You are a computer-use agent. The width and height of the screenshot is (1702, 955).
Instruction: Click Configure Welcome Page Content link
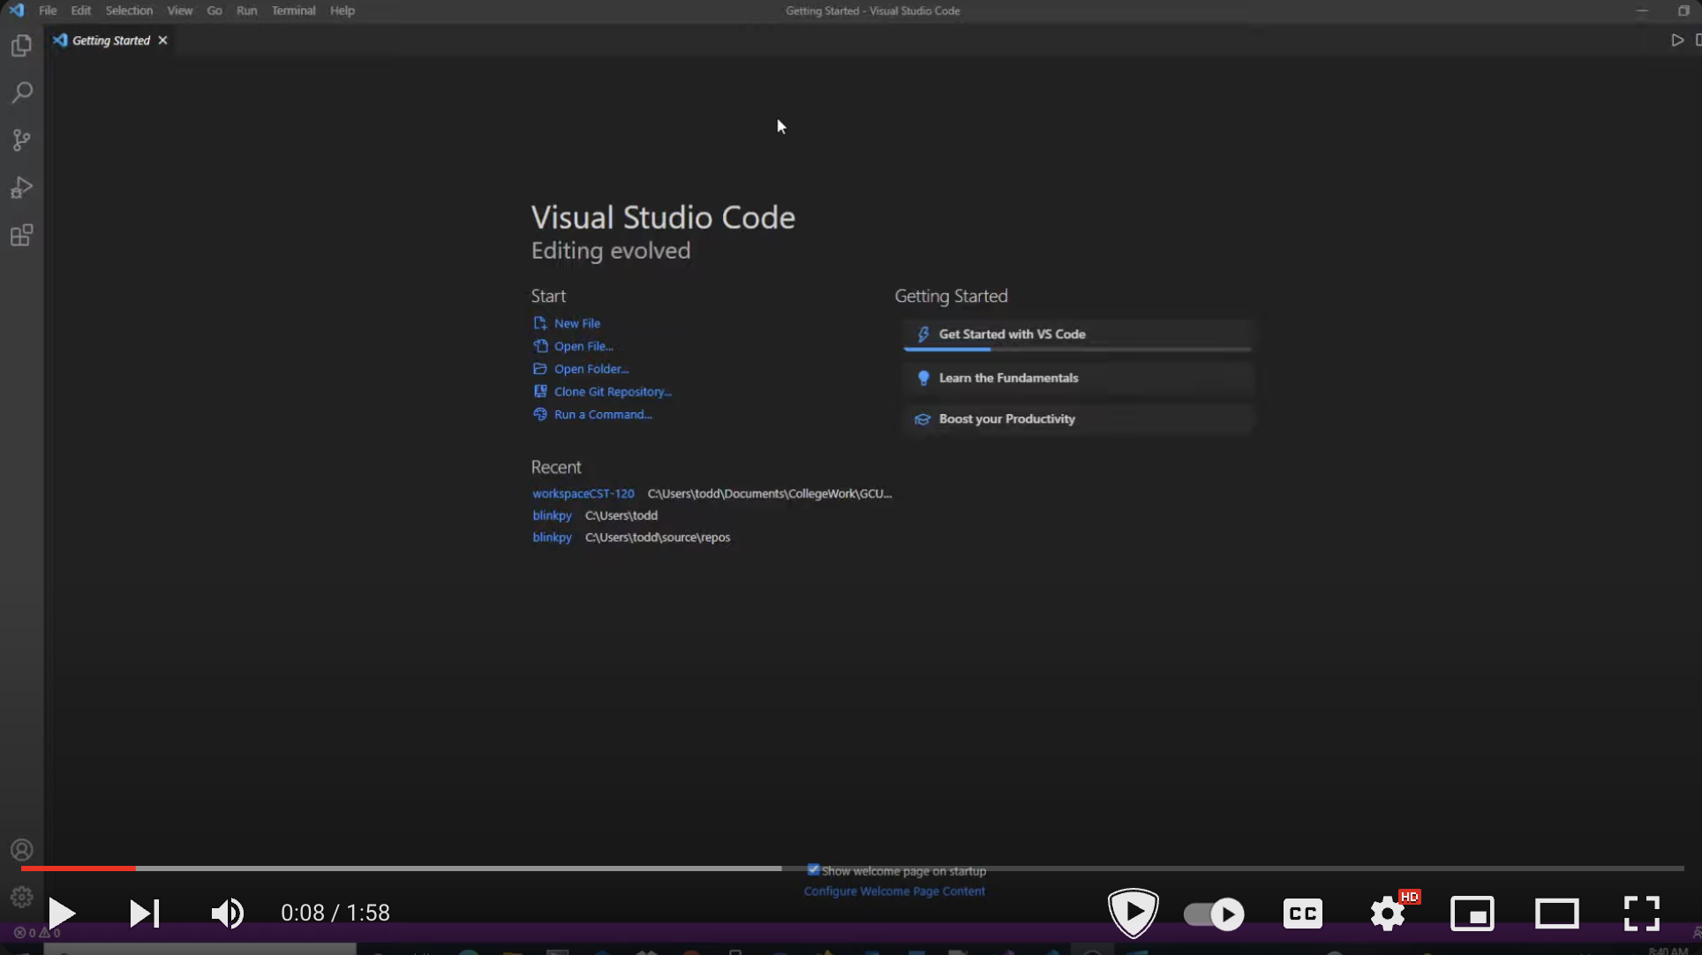[x=894, y=891]
